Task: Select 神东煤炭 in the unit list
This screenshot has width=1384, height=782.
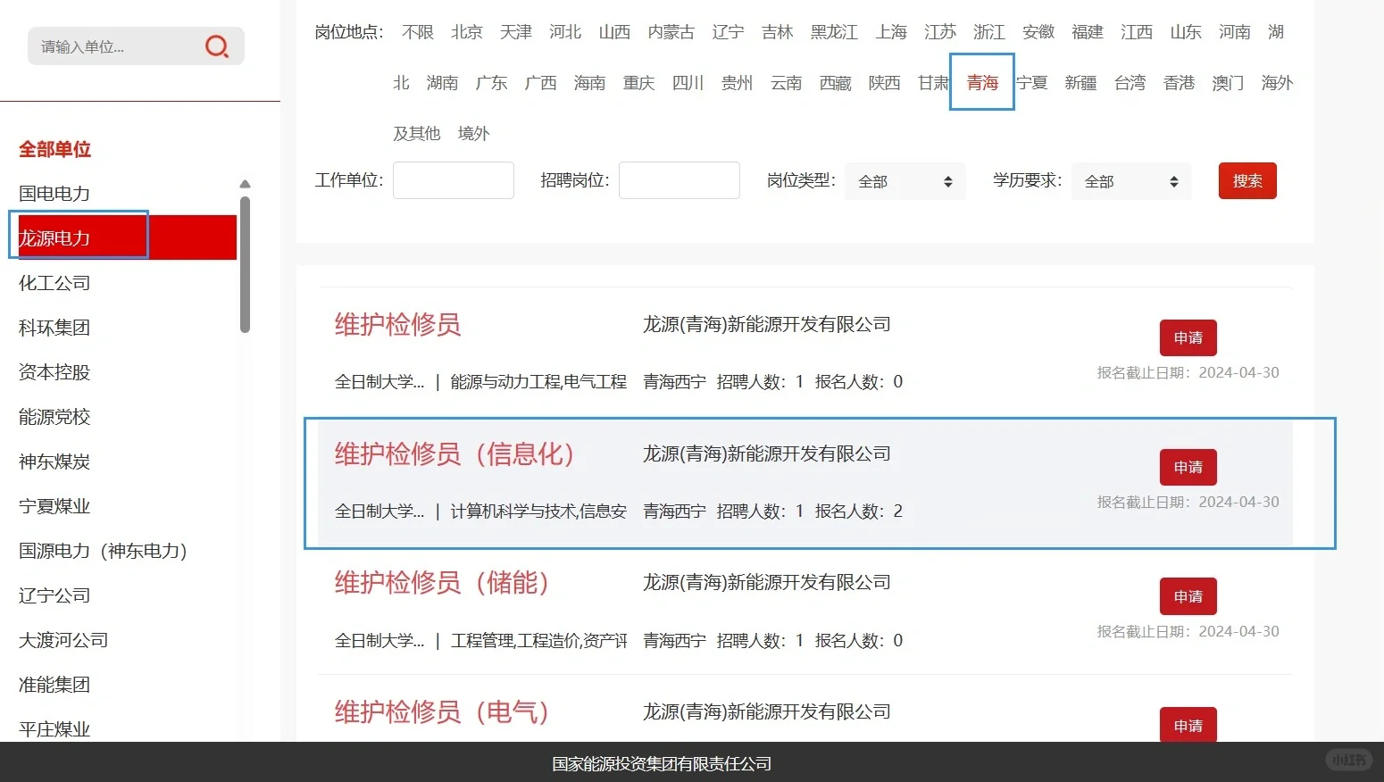Action: 54,462
